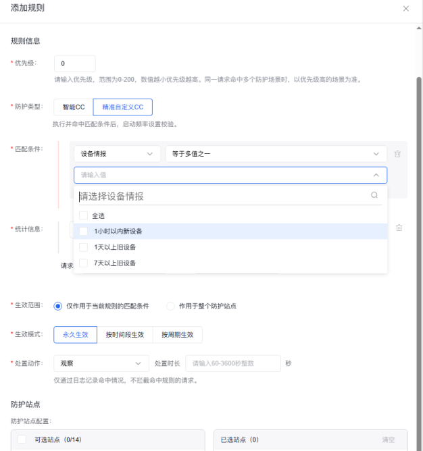Check 7天以上旧设备 option
This screenshot has height=451, width=423.
pos(83,263)
